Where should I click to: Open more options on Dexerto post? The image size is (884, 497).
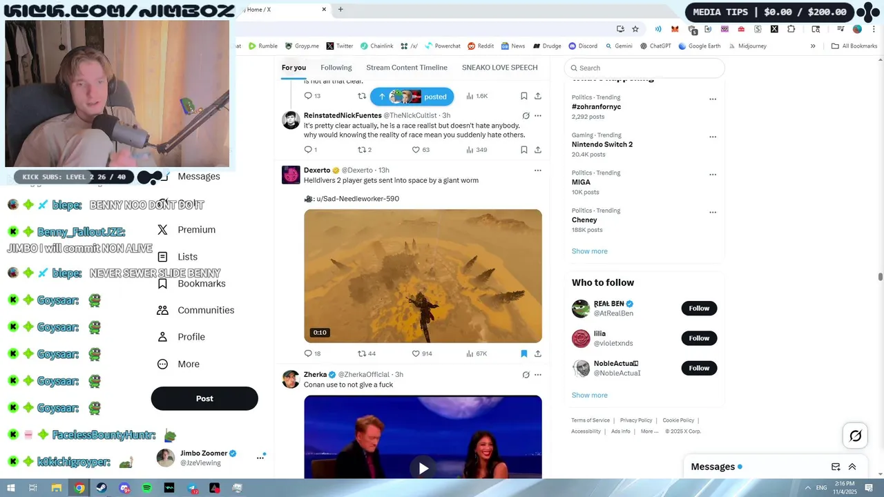click(538, 170)
